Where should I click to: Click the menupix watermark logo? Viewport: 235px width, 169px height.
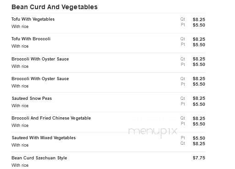coord(152,131)
